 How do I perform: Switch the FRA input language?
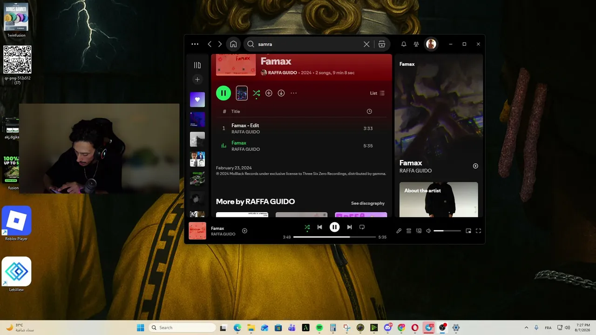pyautogui.click(x=548, y=328)
